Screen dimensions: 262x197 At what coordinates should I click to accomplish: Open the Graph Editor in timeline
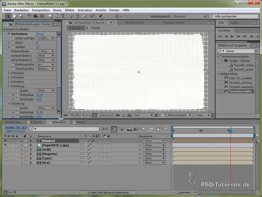point(165,129)
